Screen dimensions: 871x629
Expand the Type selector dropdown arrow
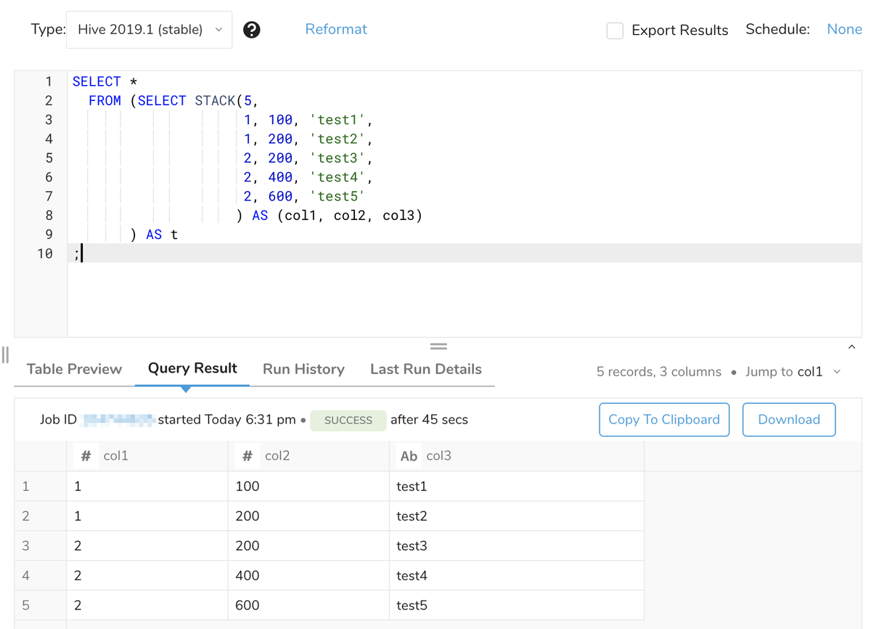(218, 29)
